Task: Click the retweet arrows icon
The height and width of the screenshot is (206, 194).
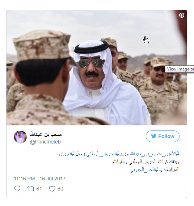Action: click(x=31, y=189)
